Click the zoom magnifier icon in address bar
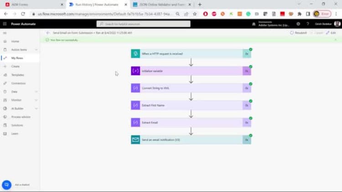This screenshot has height=192, width=342. pos(178,14)
